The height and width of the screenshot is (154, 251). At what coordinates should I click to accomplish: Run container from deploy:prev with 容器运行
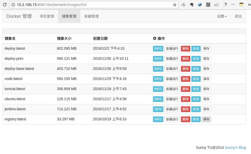pyautogui.click(x=172, y=59)
